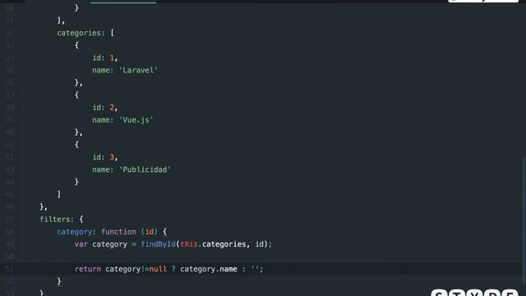Click the name key before 'Publicidad'
526x296 pixels.
point(103,169)
